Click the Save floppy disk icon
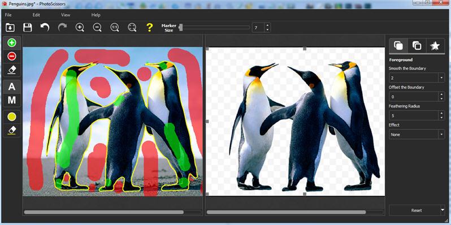 28,27
